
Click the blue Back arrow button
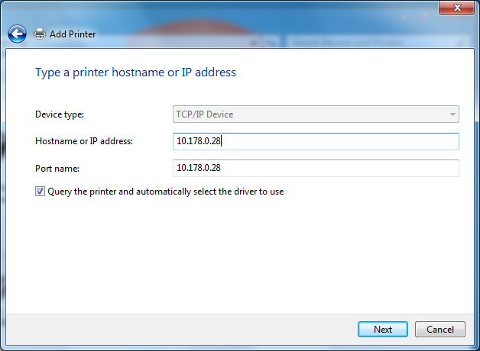pos(17,34)
